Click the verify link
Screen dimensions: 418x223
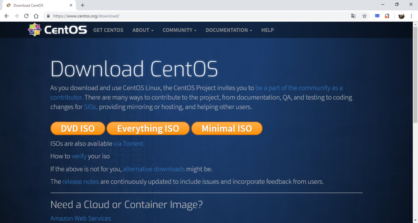click(79, 156)
